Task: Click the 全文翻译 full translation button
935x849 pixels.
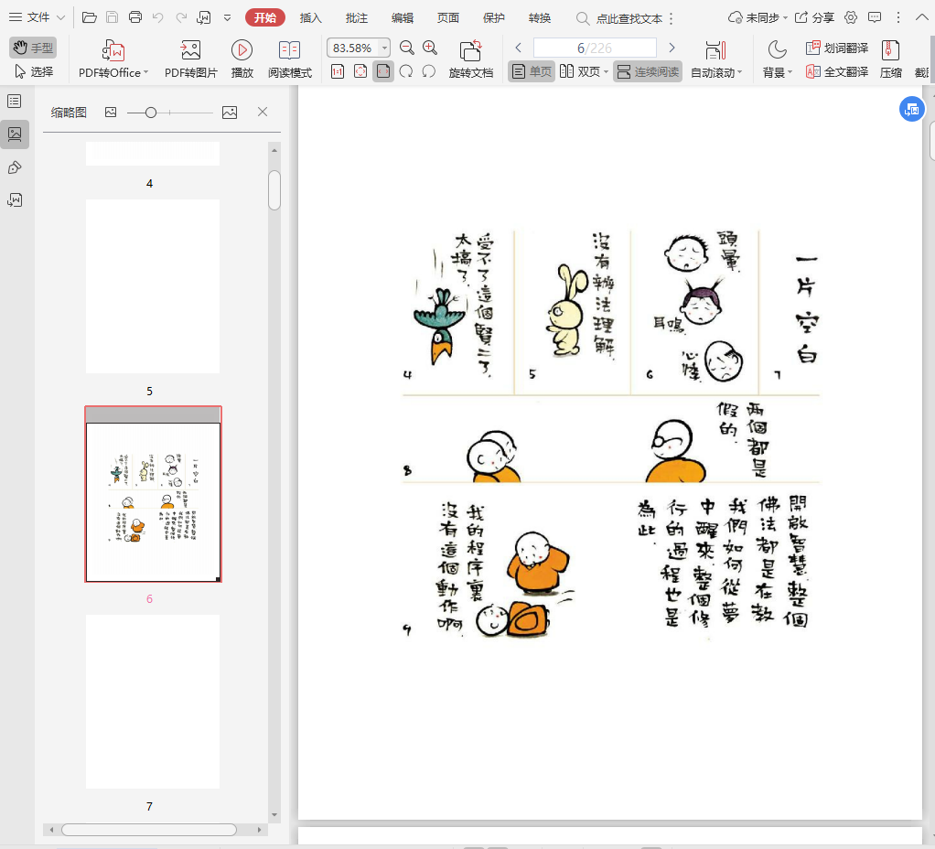Action: 837,71
